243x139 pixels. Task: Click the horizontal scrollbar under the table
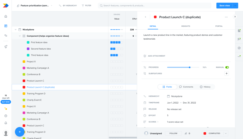tap(123, 137)
